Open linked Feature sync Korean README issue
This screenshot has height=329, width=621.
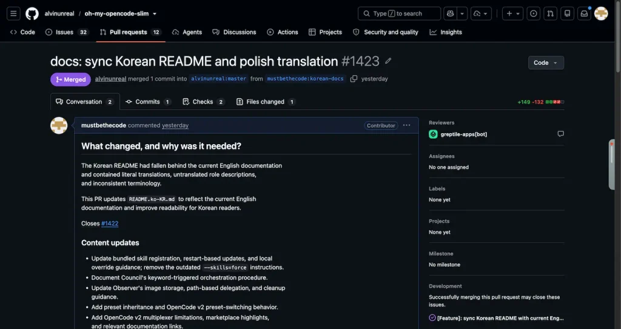[x=500, y=318]
